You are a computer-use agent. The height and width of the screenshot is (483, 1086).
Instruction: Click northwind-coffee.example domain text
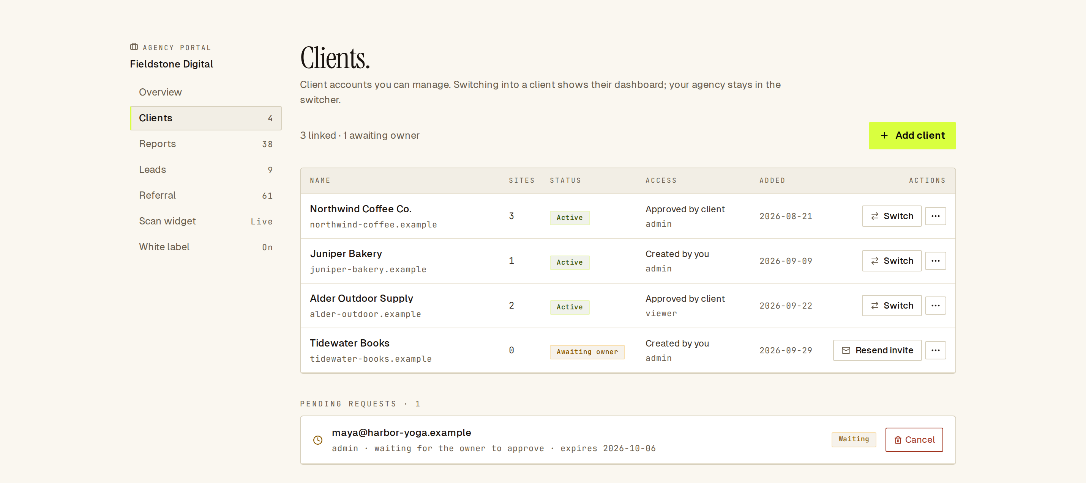pyautogui.click(x=373, y=225)
